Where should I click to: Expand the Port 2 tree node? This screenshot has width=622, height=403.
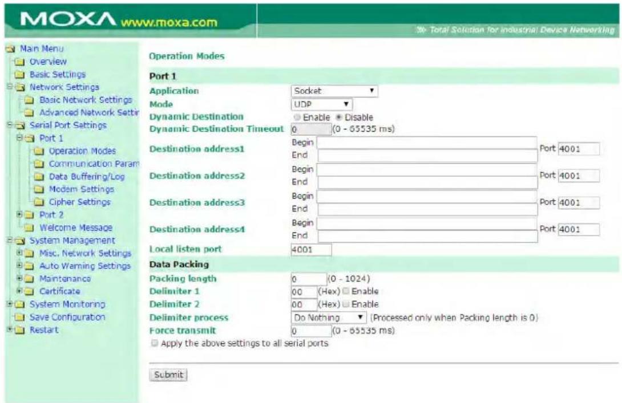pos(19,214)
